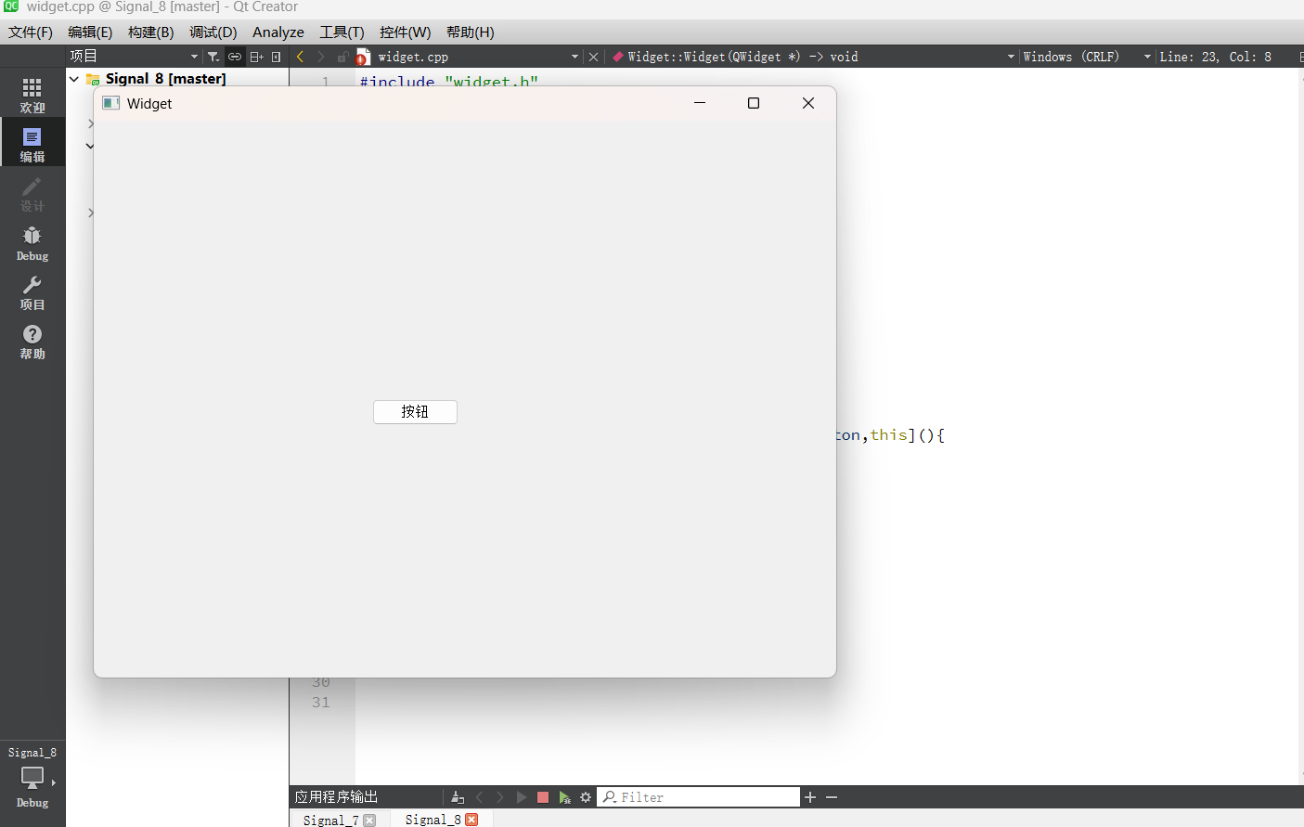Open Analyze menu
The width and height of the screenshot is (1304, 827).
click(x=278, y=32)
